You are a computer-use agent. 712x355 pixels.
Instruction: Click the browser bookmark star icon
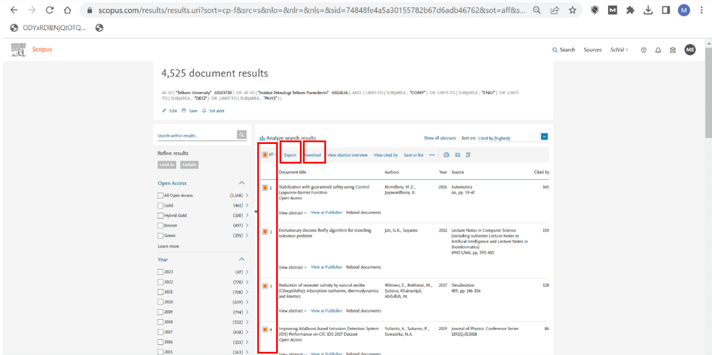572,10
